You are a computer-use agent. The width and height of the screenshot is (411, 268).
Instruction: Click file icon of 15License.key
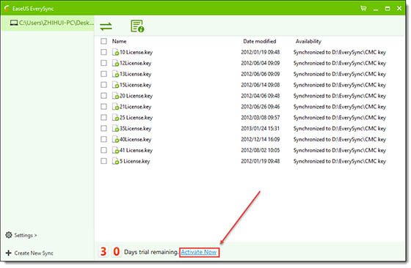115,85
